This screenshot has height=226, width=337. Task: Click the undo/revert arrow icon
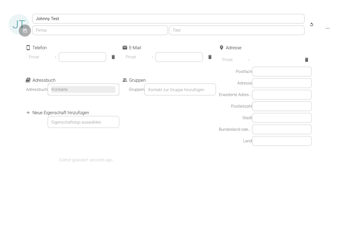point(312,24)
